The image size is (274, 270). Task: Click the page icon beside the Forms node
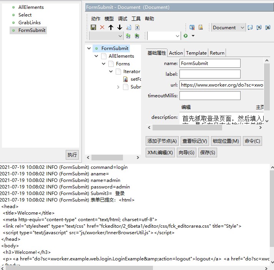tap(111, 64)
